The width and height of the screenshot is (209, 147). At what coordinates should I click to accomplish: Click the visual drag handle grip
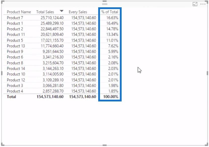click(105, 4)
